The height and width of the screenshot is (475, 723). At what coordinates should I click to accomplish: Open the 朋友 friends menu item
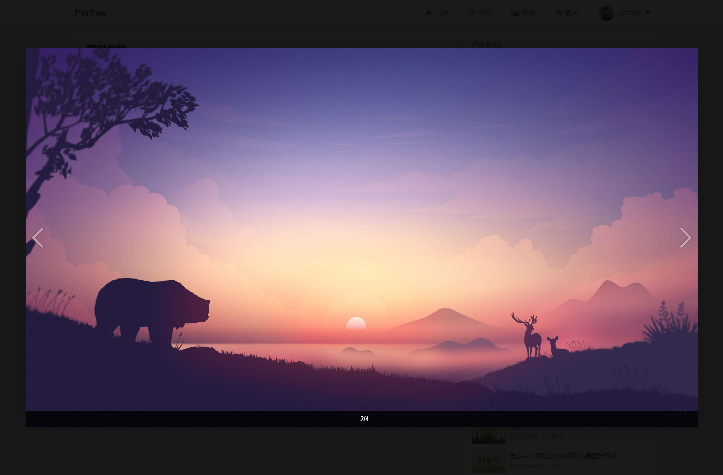[x=567, y=13]
